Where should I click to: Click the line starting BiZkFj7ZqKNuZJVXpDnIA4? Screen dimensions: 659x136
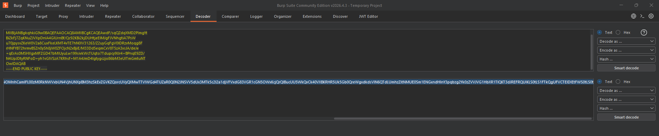(71, 38)
